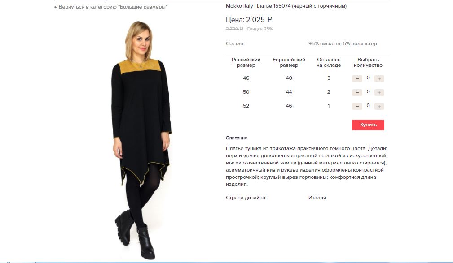This screenshot has width=453, height=263.
Task: Click the back arrow icon before Вернуться
Action: click(56, 7)
